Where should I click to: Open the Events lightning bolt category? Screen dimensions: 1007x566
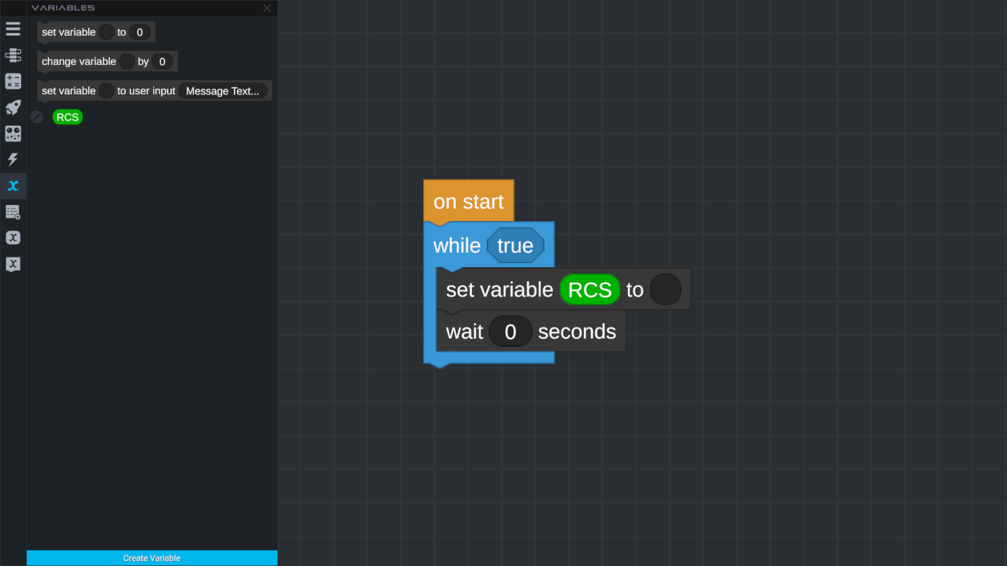[13, 160]
